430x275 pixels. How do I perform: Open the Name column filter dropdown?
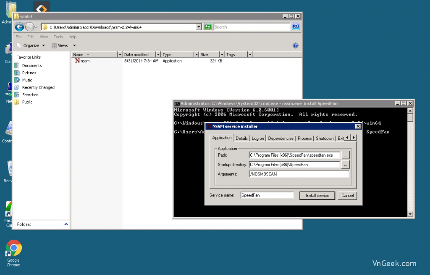120,55
